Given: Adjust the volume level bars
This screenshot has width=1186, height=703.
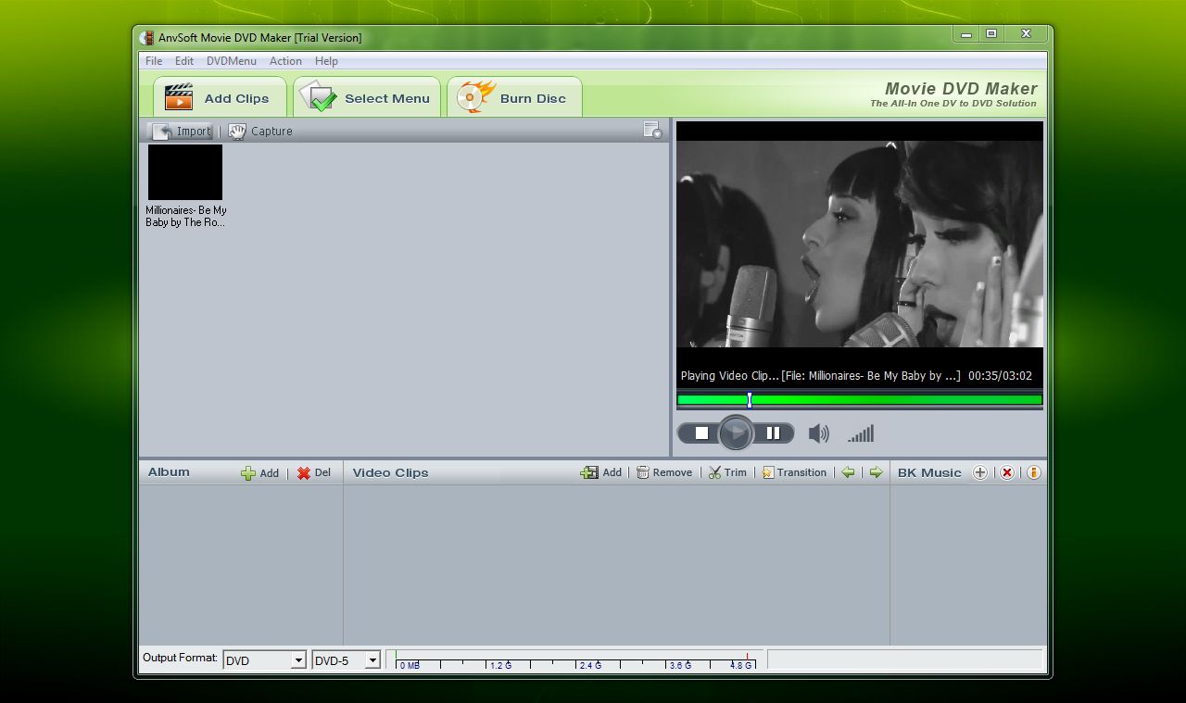Looking at the screenshot, I should [861, 433].
